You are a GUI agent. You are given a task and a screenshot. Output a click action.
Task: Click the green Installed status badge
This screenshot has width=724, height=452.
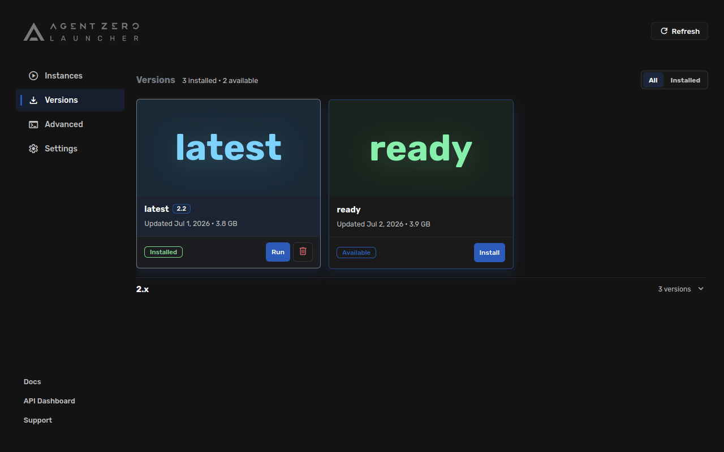[163, 252]
